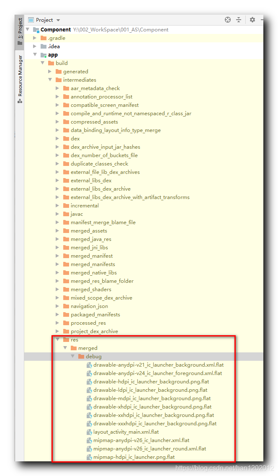Collapse the Component root node arrow
Screen dimensions: 278x476
point(28,29)
